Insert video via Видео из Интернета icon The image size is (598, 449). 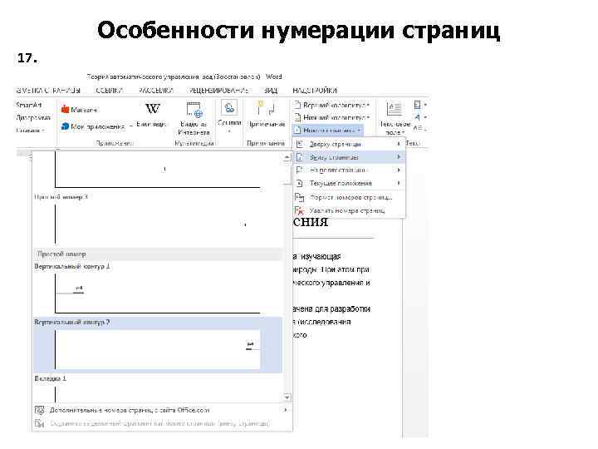pos(194,111)
